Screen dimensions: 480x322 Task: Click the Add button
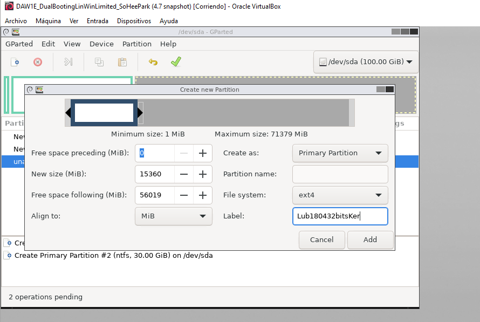[x=370, y=239]
